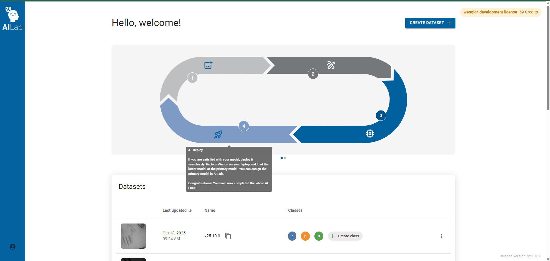The image size is (550, 261).
Task: Click the Classes column header
Action: click(x=295, y=210)
